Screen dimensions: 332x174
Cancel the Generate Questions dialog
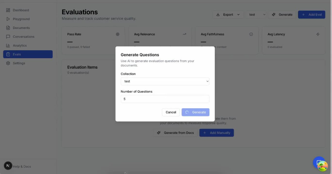tap(171, 112)
